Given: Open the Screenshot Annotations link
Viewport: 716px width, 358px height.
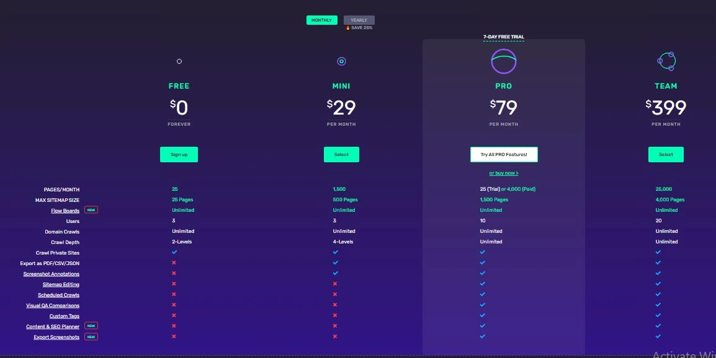Looking at the screenshot, I should point(51,274).
